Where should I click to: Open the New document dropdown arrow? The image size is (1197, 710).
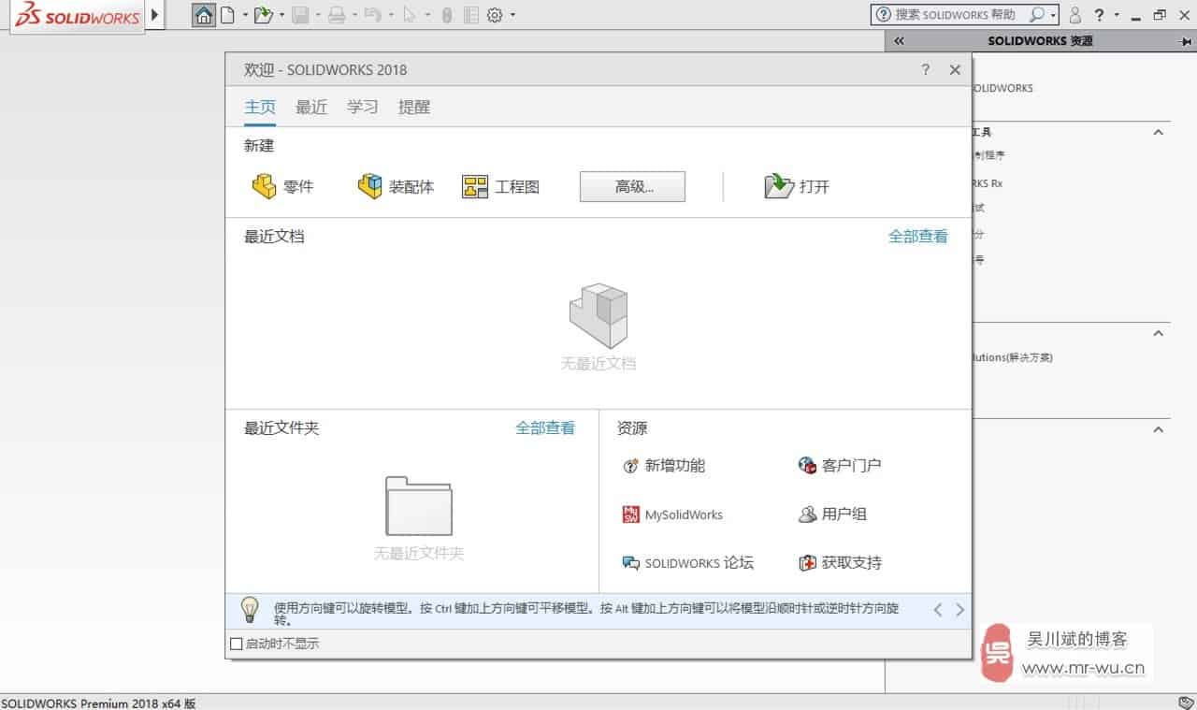[245, 15]
